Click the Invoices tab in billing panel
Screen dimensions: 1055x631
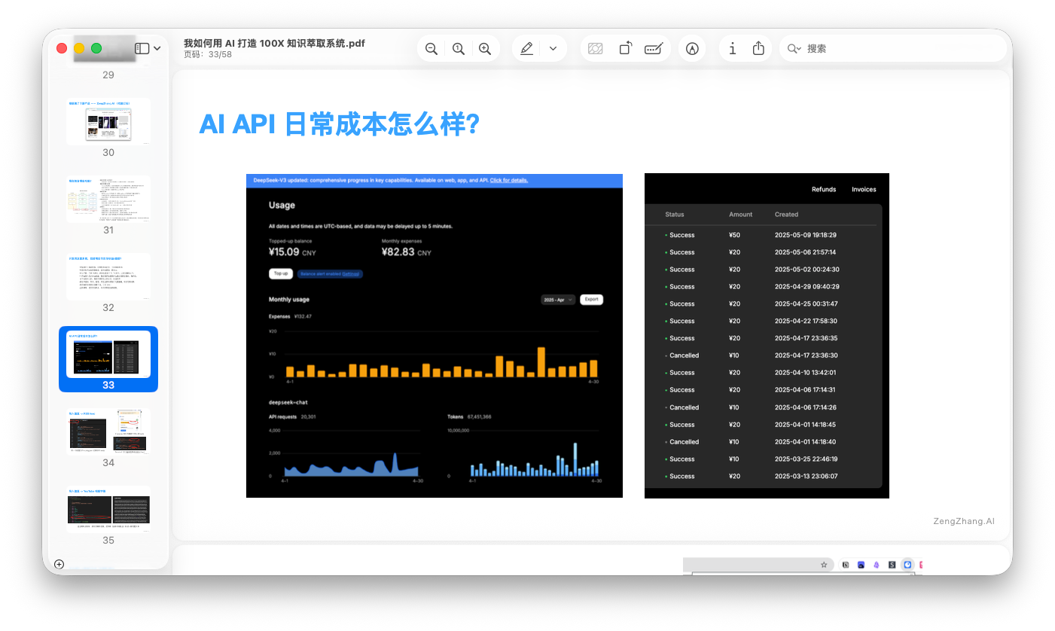click(x=864, y=189)
